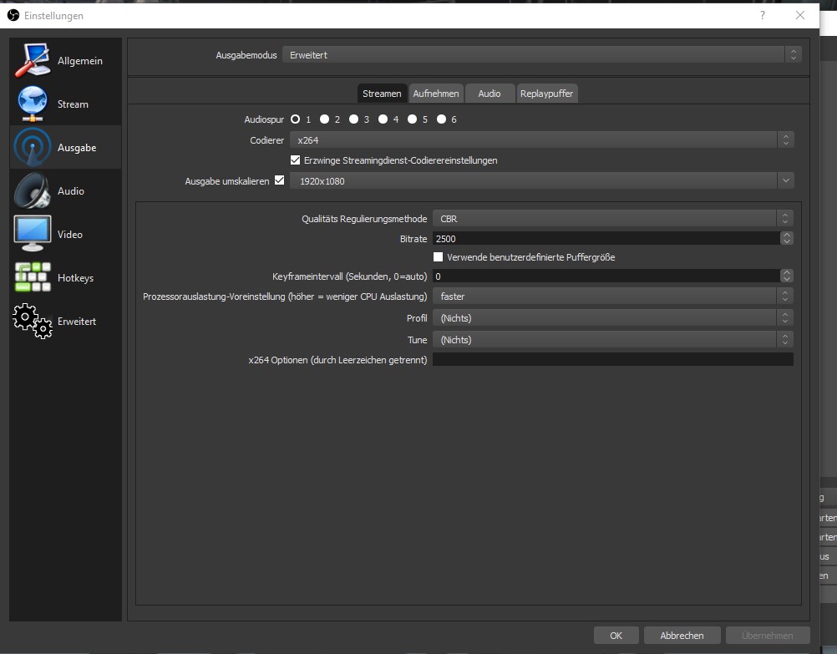Open the Prozessorauslastung-Voreinstellung faster dropdown
Image resolution: width=837 pixels, height=654 pixels.
[x=612, y=297]
